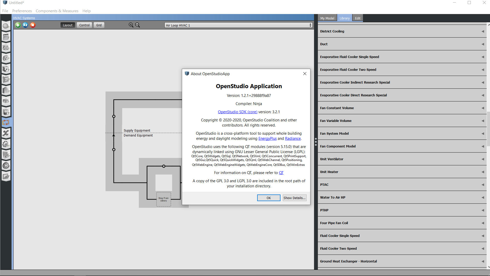Switch to the Library tab
Screen dimensions: 490x276
[x=345, y=18]
